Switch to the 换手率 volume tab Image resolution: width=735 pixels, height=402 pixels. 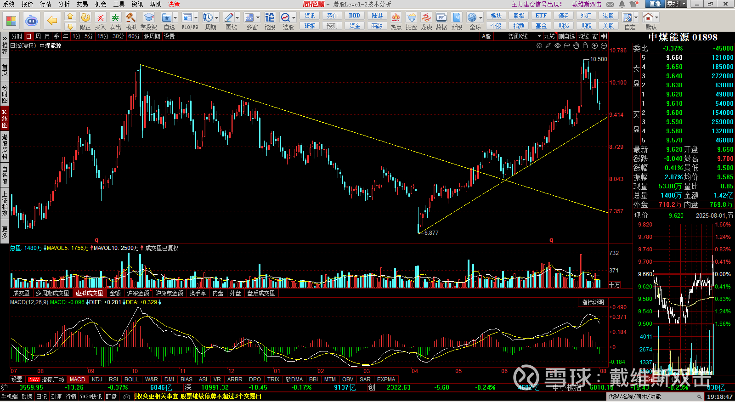click(198, 293)
